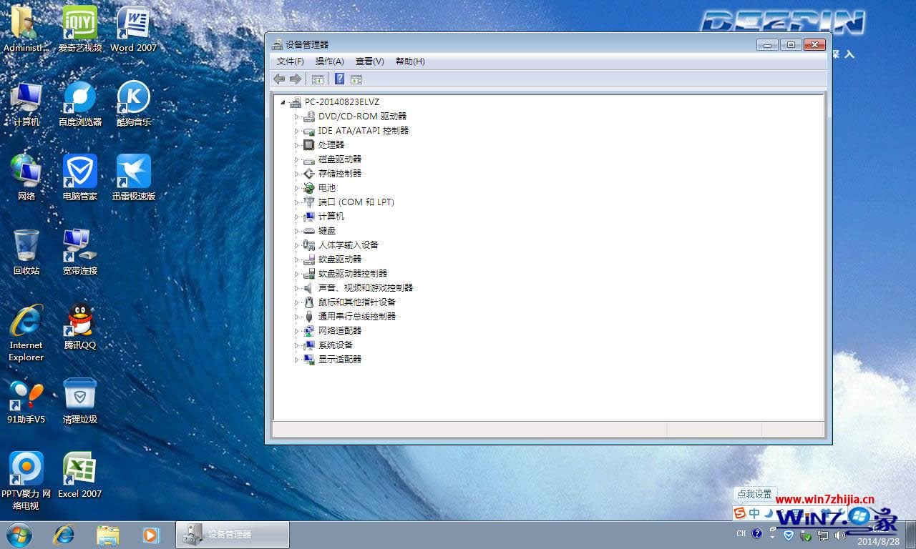Collapse the PC-20140823ELVZ root node
The height and width of the screenshot is (549, 916).
[282, 102]
